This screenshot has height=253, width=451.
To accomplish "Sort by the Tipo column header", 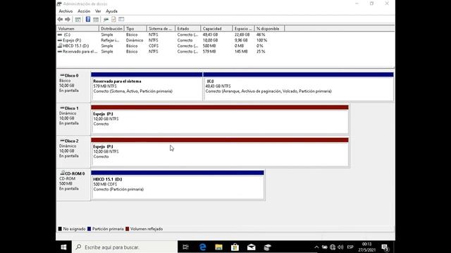I will pyautogui.click(x=135, y=29).
